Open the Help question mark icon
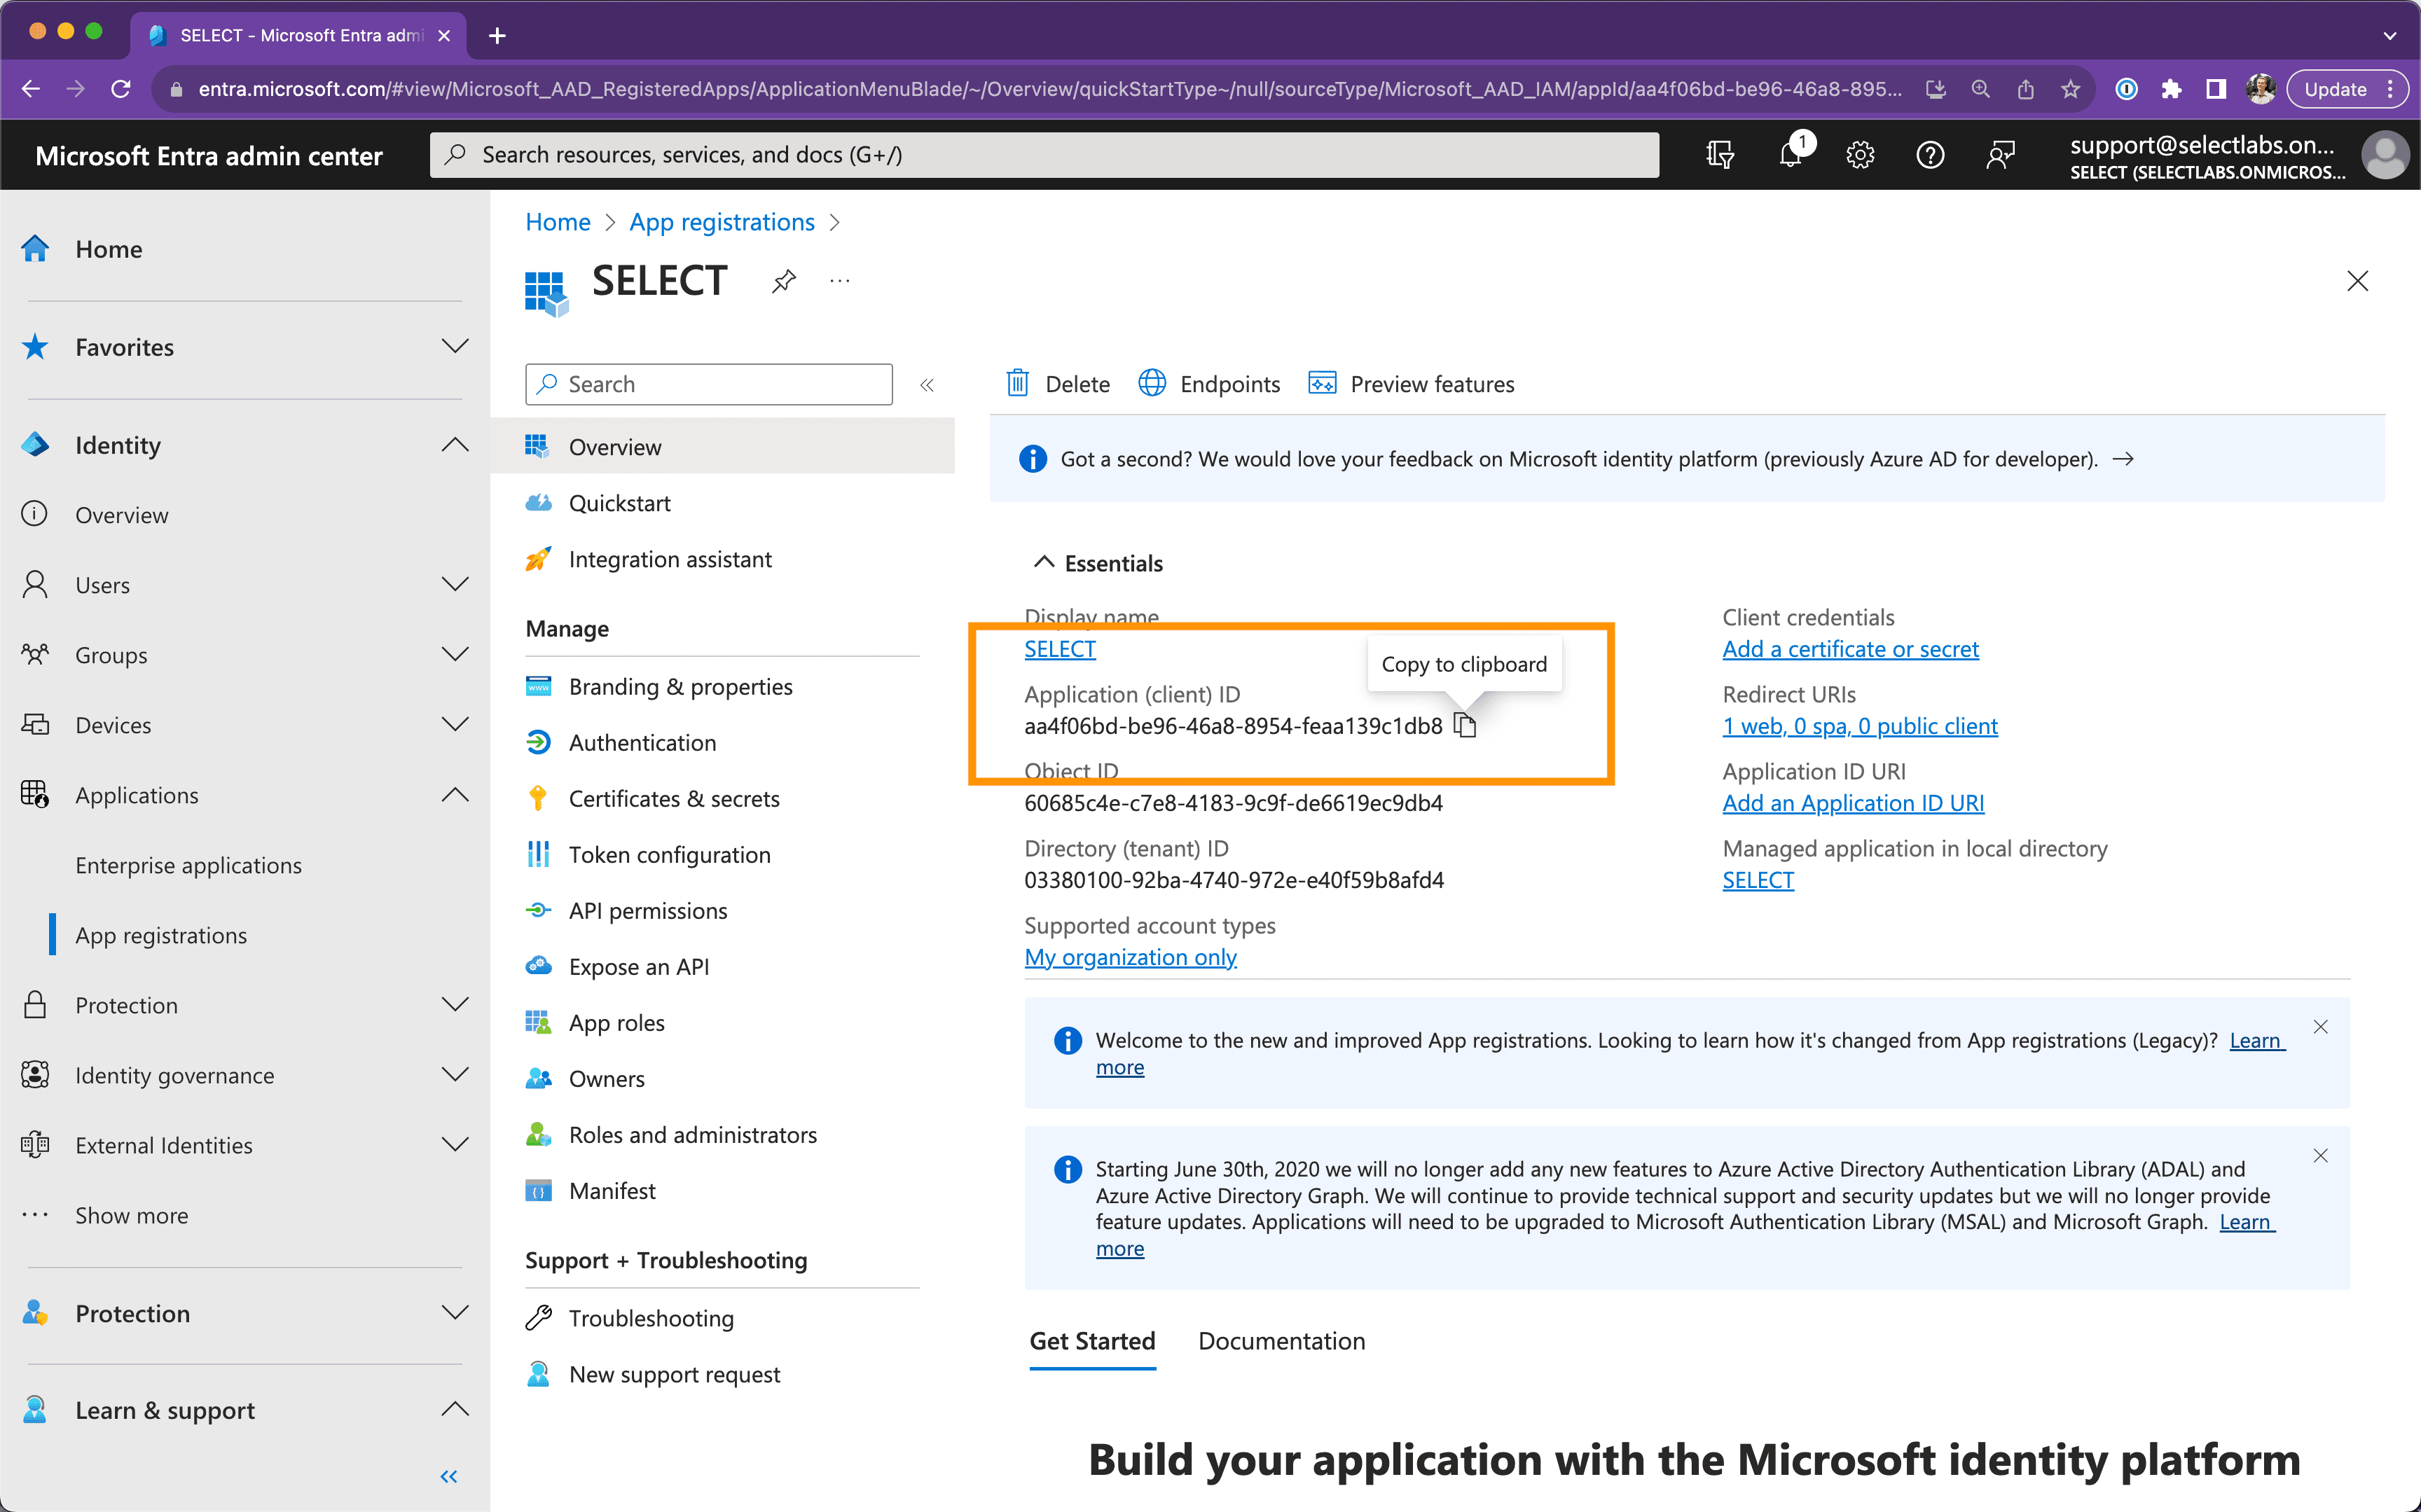The image size is (2421, 1512). (1930, 155)
